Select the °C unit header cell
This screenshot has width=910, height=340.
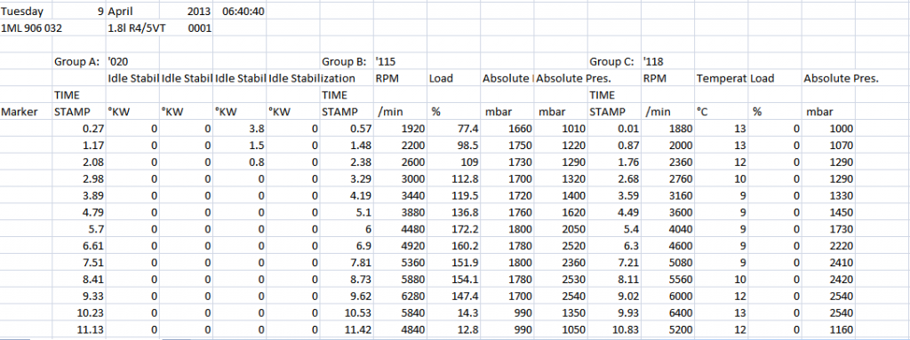[x=721, y=111]
